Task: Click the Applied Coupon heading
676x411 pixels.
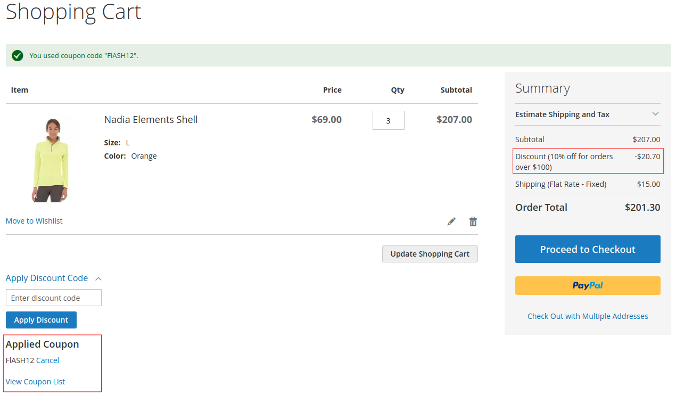Action: click(43, 344)
